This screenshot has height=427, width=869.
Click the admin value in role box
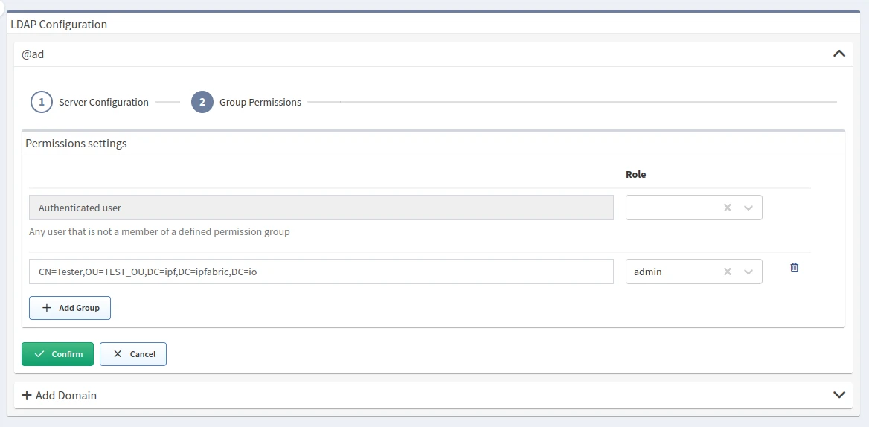648,272
